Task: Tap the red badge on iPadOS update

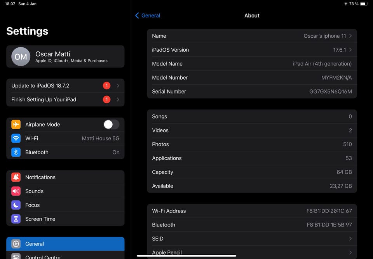Action: point(106,85)
